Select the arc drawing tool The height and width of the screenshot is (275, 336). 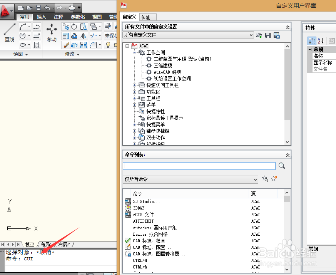[23, 27]
